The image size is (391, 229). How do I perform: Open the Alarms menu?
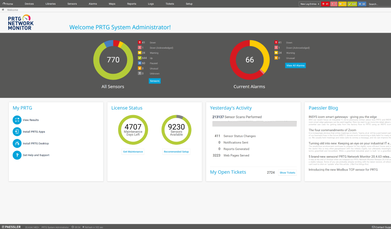[93, 4]
